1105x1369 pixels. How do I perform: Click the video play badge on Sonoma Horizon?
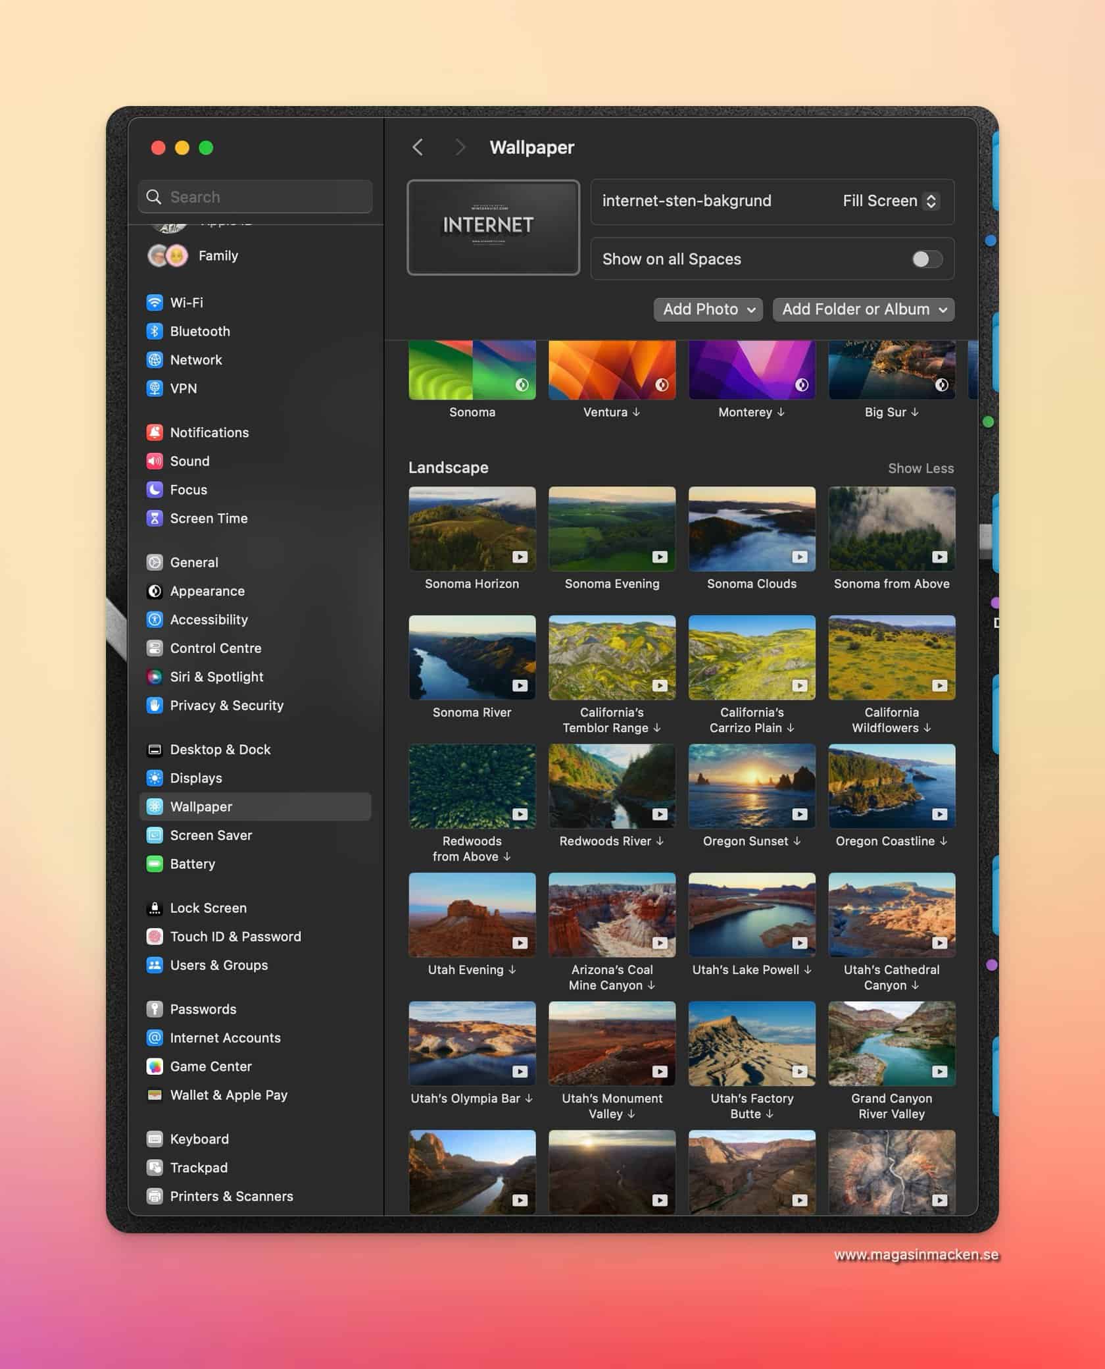point(520,557)
